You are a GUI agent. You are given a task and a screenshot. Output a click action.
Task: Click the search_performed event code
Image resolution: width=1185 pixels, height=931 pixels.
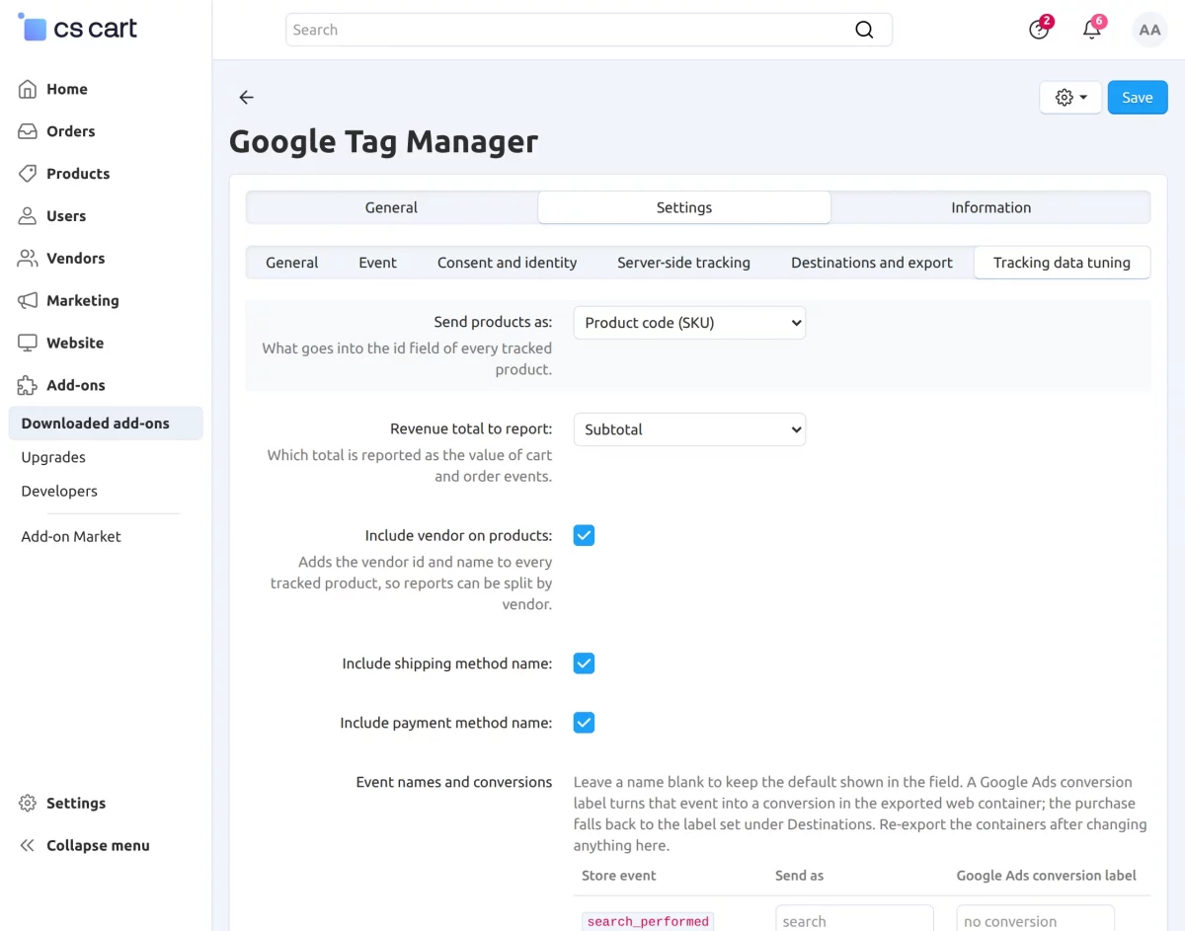[648, 921]
